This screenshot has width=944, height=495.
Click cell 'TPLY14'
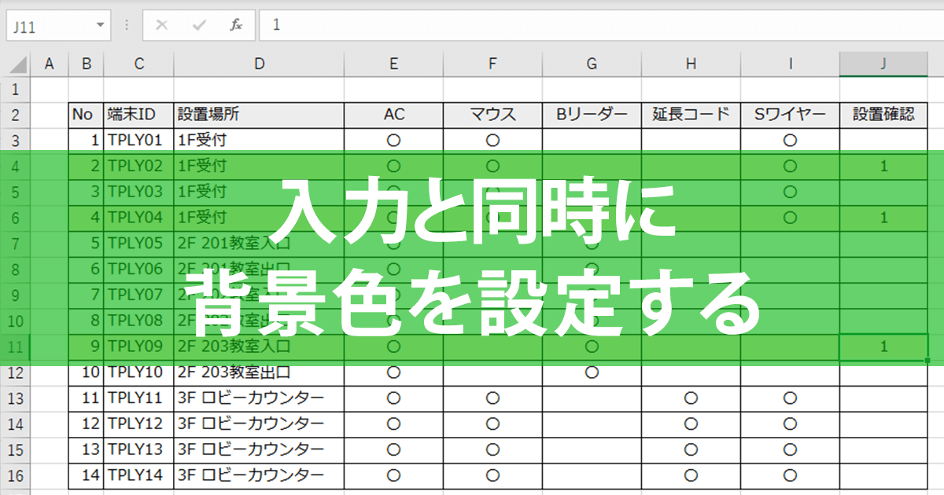tap(138, 475)
